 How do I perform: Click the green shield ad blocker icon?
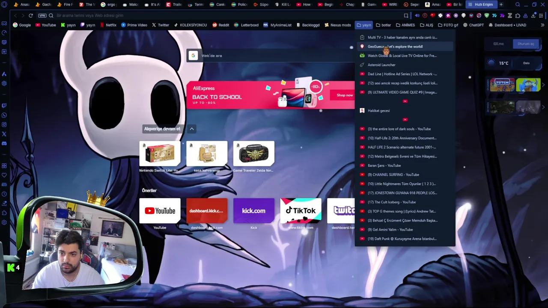coord(486,15)
